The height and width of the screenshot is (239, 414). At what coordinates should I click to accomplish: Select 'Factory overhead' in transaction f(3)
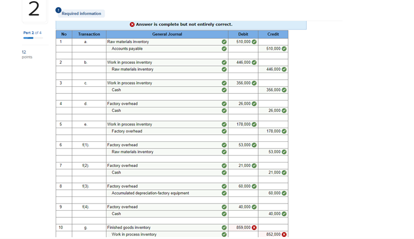[x=167, y=186]
